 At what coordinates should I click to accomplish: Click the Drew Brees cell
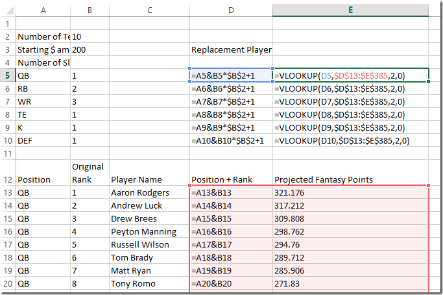coord(149,218)
